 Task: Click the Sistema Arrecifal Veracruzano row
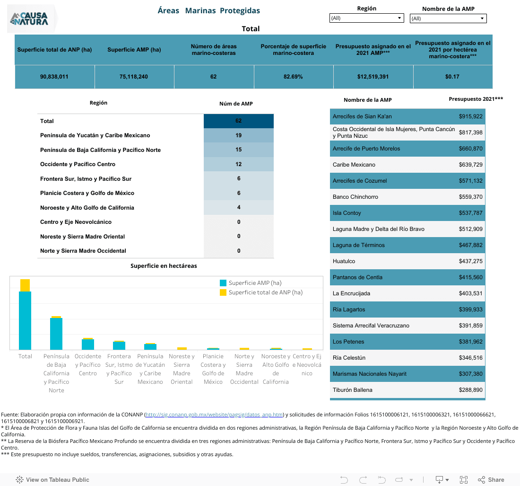point(407,326)
